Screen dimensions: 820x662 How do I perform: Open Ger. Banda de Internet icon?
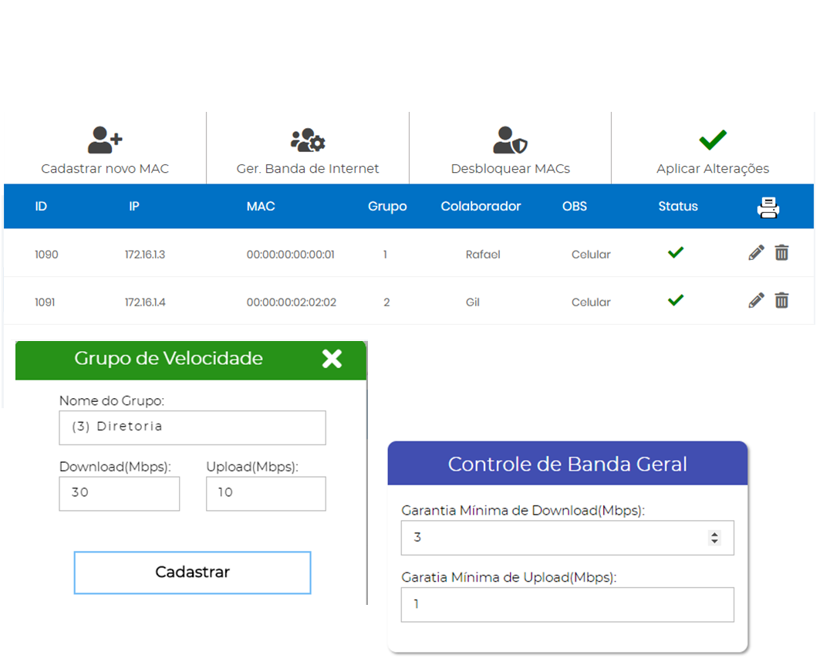[308, 140]
